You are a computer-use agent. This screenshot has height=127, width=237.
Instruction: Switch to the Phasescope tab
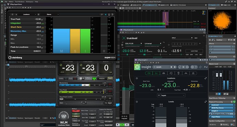coord(214,5)
